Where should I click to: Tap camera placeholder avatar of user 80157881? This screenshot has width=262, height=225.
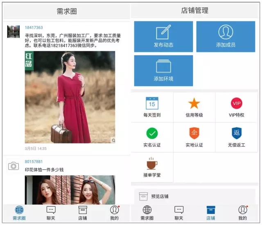pyautogui.click(x=14, y=166)
